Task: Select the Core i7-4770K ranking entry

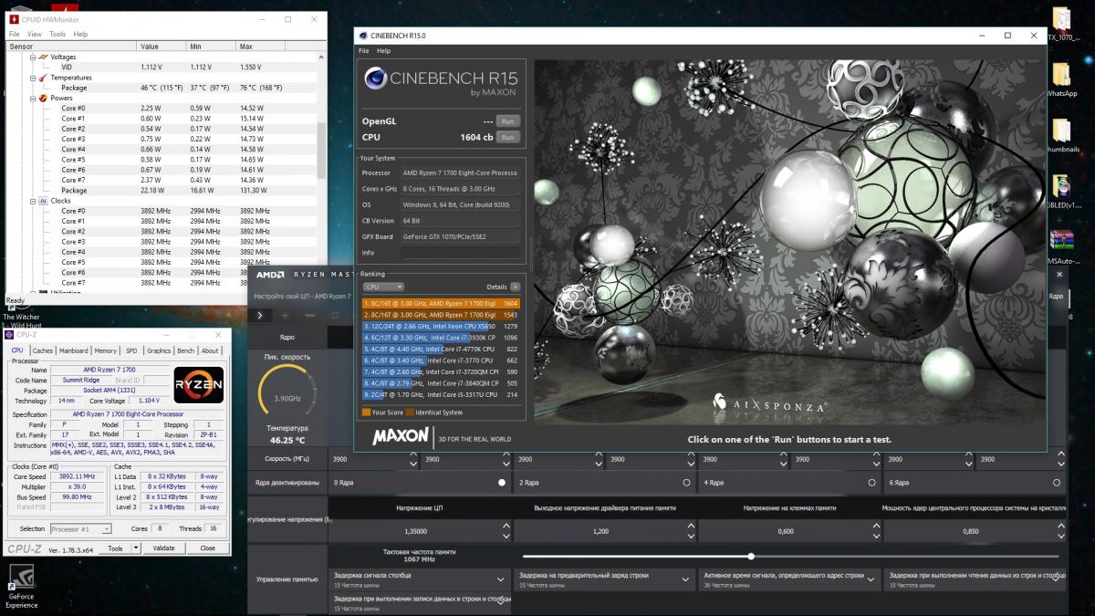Action: 442,349
